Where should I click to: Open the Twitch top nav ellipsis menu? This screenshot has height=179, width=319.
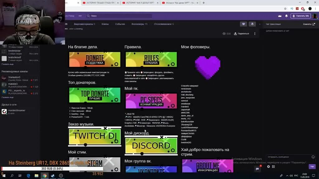(80, 16)
